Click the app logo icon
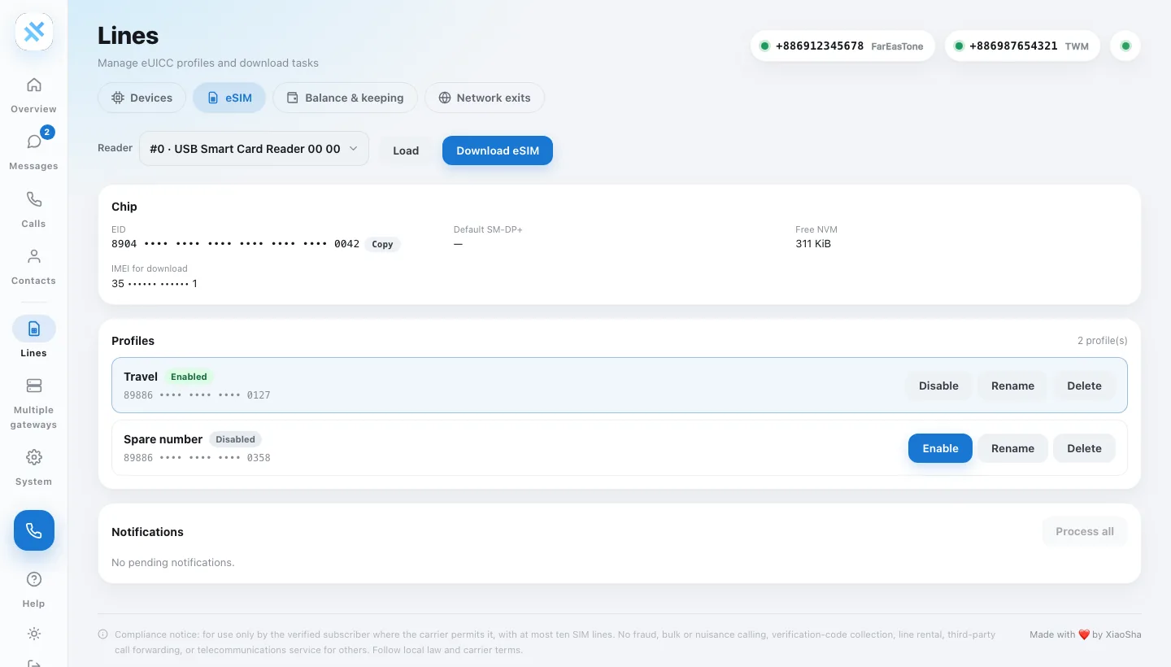 tap(34, 33)
